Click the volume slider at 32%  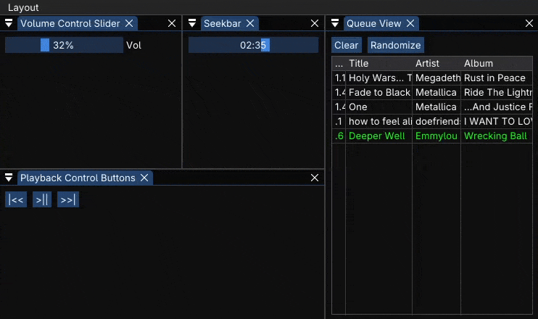point(64,45)
